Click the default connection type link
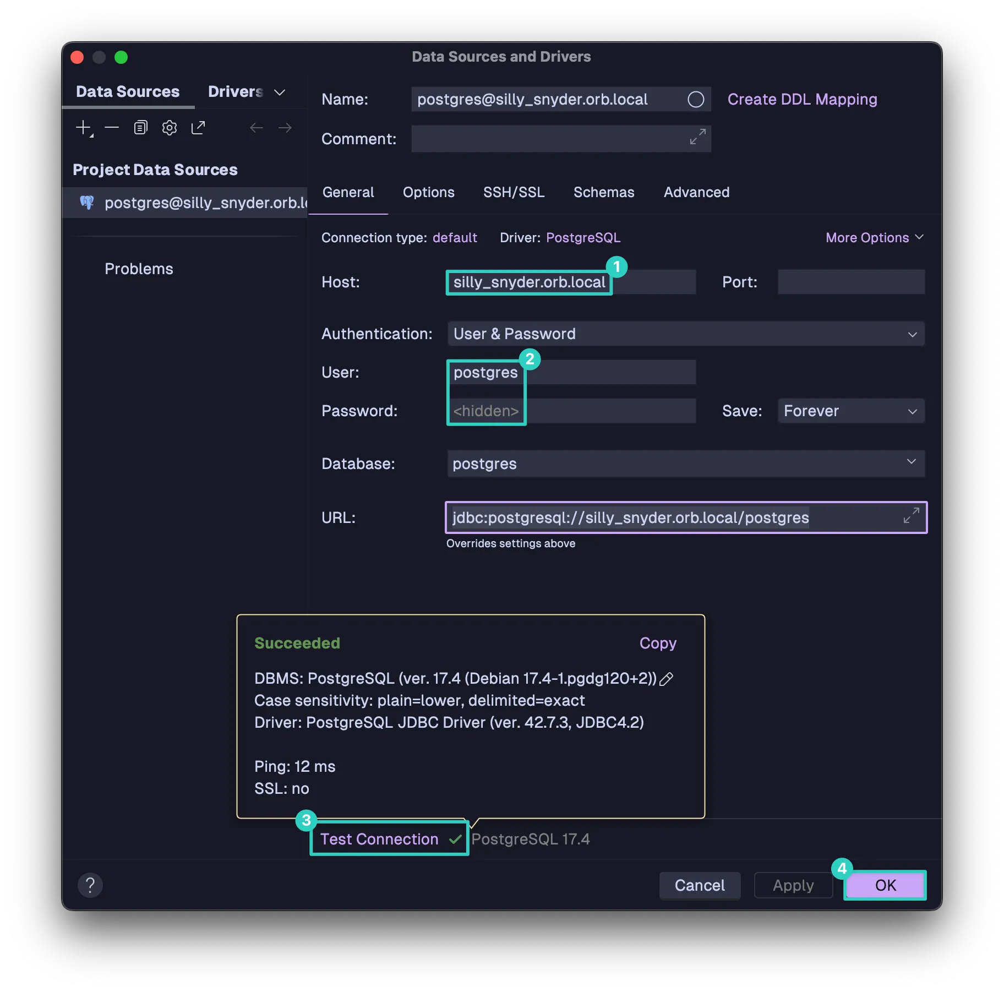The image size is (1004, 992). [x=455, y=238]
